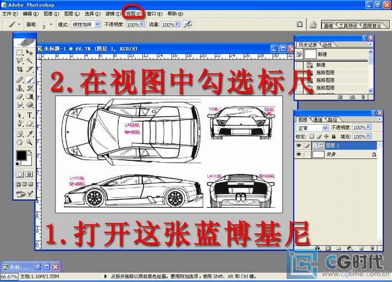Select the Healing Brush tool
This screenshot has height=282, width=392.
pyautogui.click(x=19, y=80)
